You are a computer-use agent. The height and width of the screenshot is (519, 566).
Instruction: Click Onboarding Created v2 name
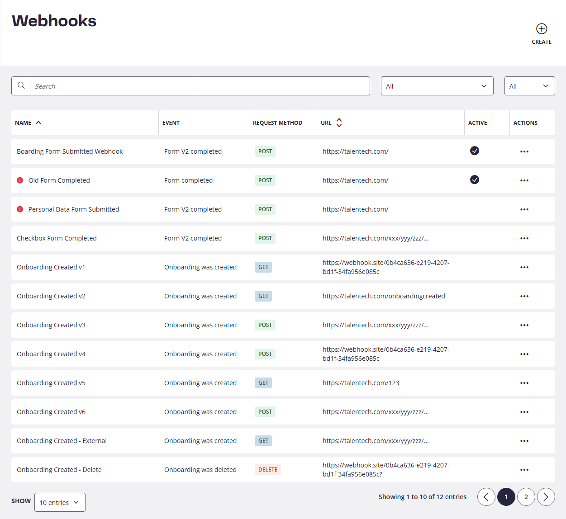click(51, 296)
